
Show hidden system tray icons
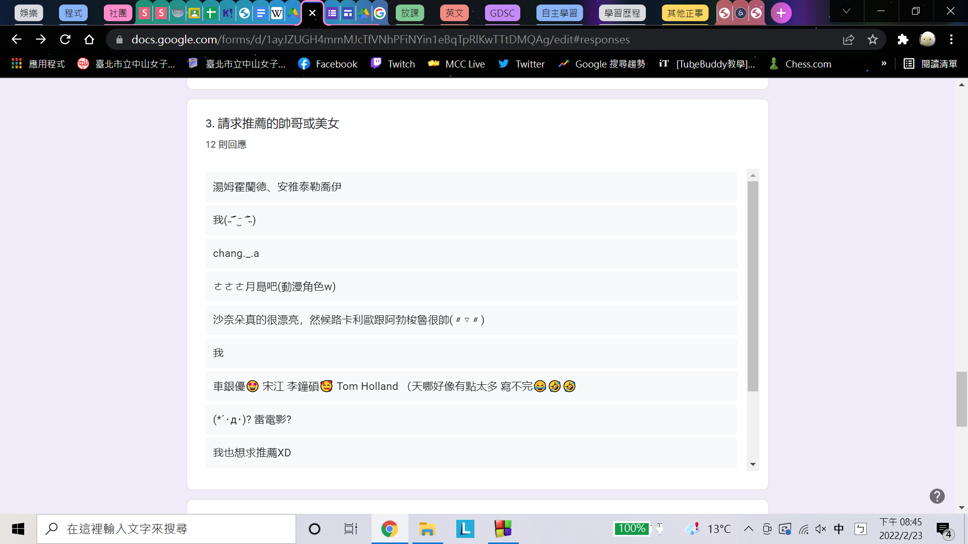pyautogui.click(x=749, y=529)
